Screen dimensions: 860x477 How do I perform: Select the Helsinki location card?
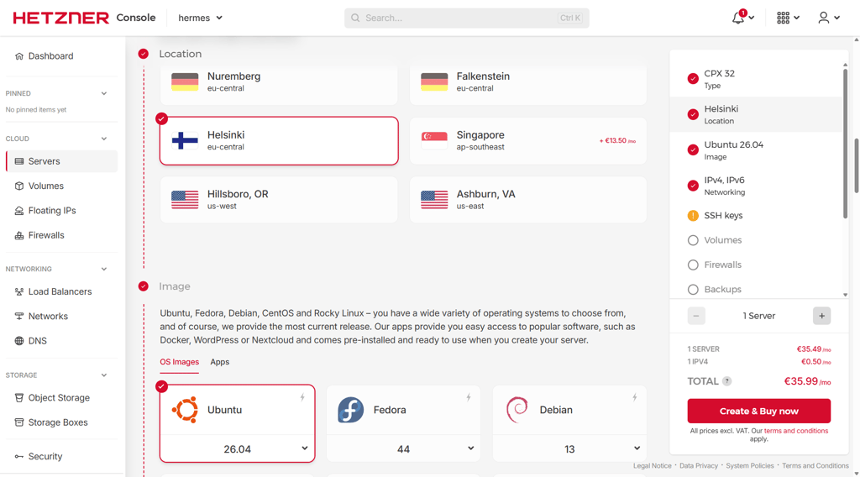pos(279,141)
